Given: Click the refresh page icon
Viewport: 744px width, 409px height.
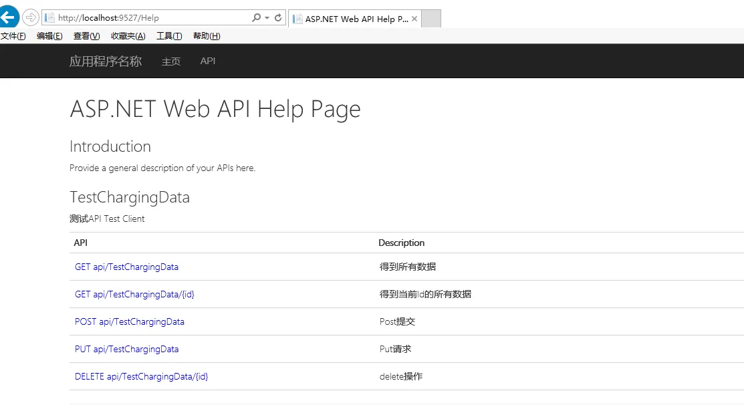Looking at the screenshot, I should pyautogui.click(x=278, y=18).
